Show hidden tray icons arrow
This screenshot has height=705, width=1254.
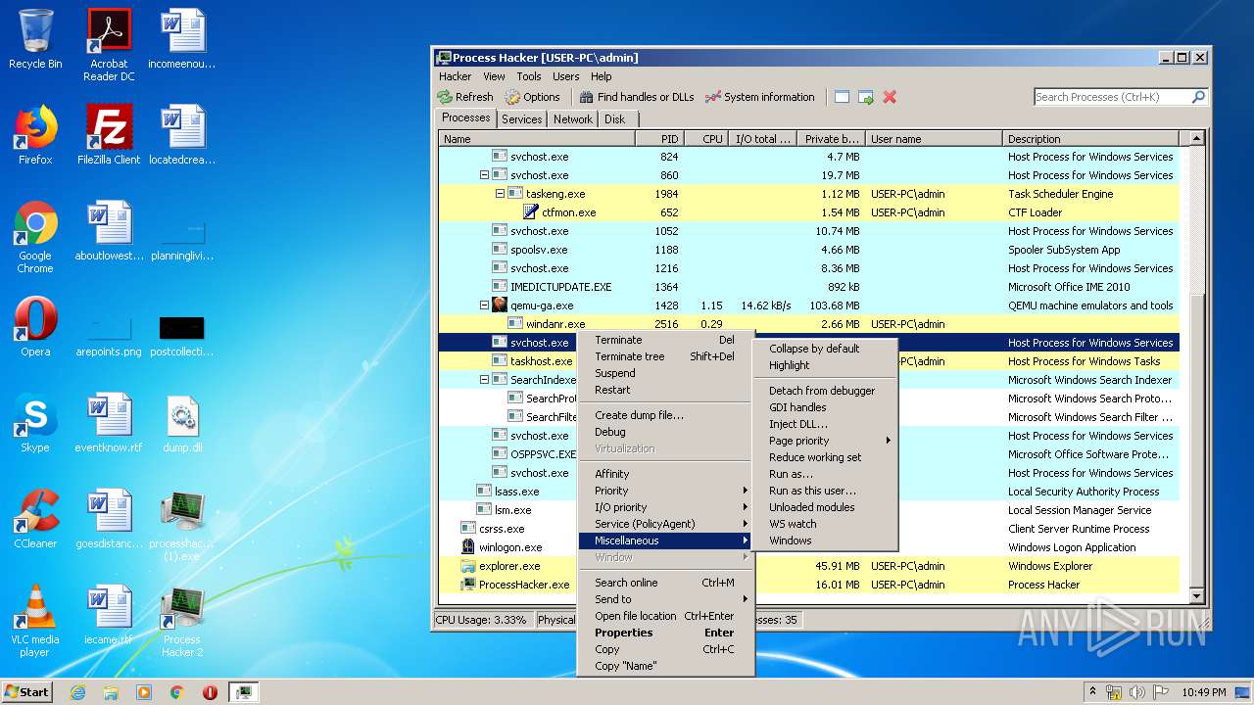pyautogui.click(x=1092, y=691)
